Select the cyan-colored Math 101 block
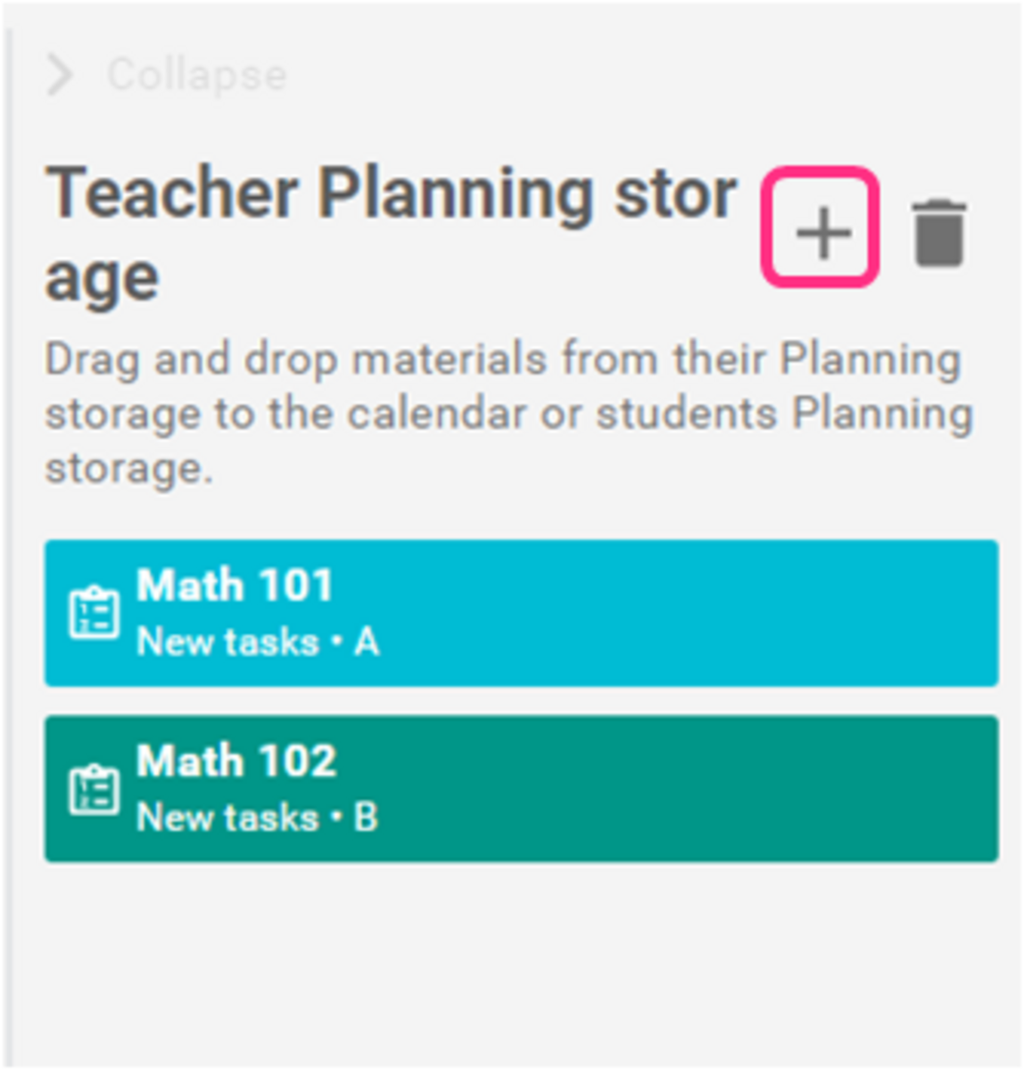This screenshot has height=1070, width=1024. (521, 613)
